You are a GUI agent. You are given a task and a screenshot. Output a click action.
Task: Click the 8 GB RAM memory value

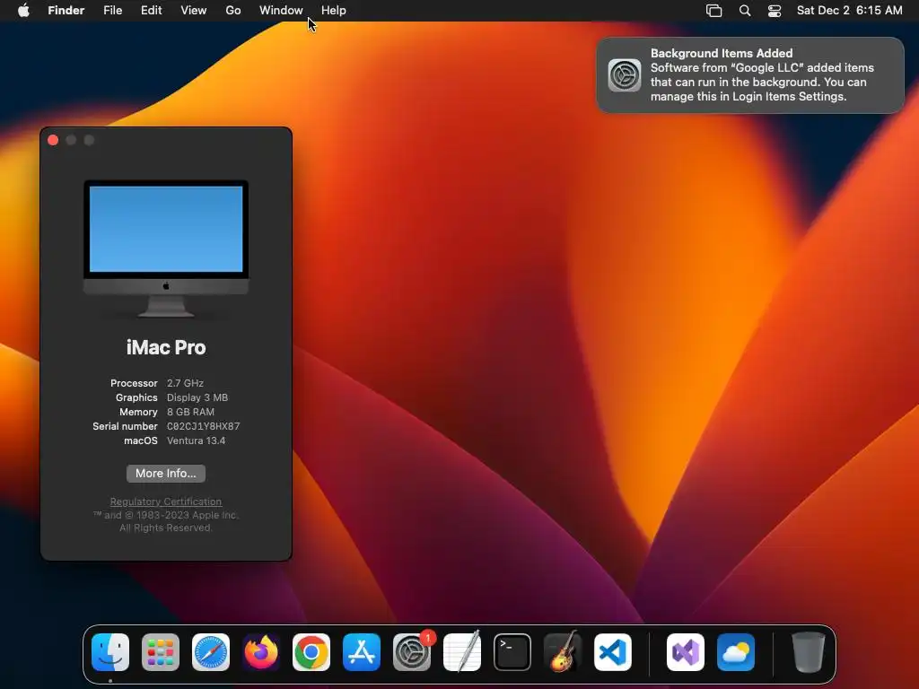pyautogui.click(x=190, y=412)
